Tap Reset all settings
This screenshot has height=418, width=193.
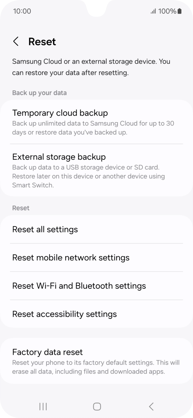(x=45, y=229)
